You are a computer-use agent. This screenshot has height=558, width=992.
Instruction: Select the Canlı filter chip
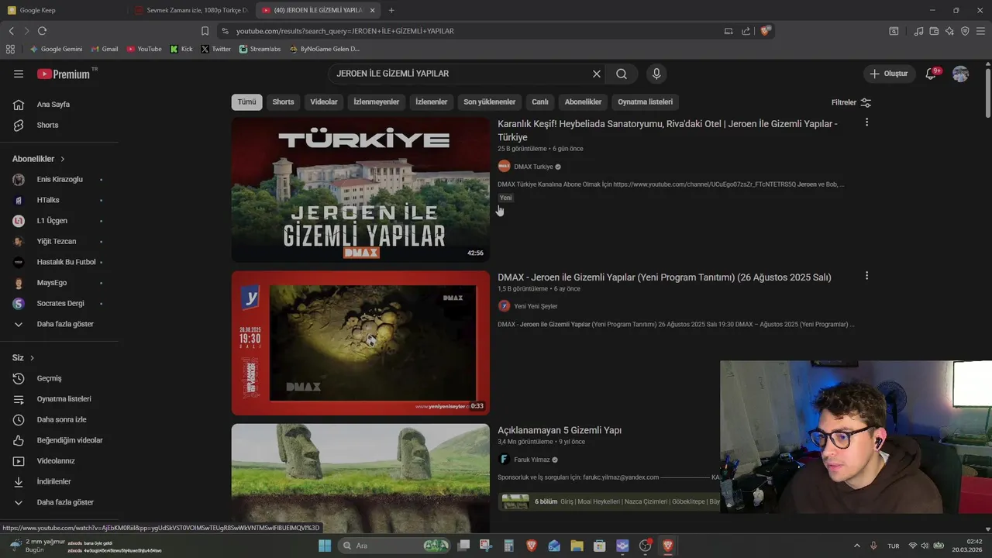tap(540, 102)
